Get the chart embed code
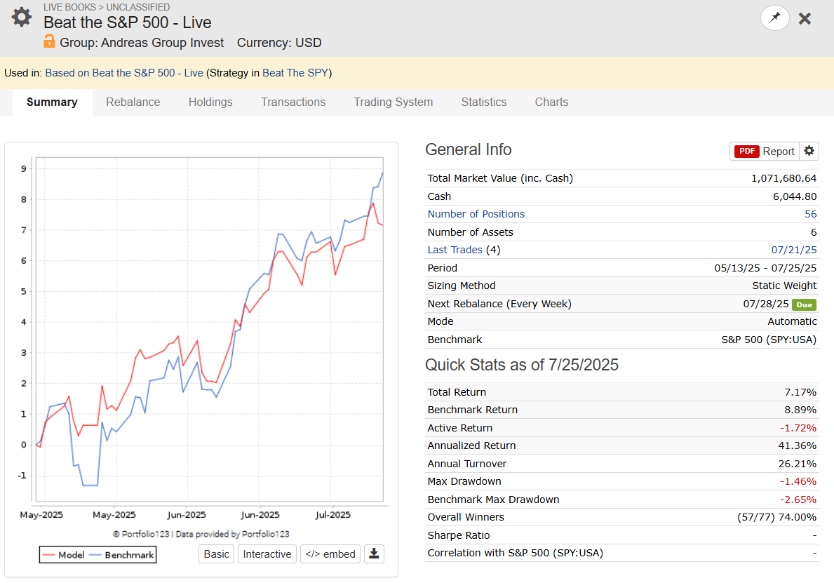Screen dimensions: 834x583 330,554
